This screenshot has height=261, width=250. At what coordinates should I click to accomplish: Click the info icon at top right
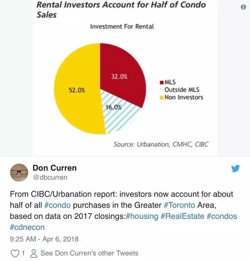pyautogui.click(x=243, y=7)
